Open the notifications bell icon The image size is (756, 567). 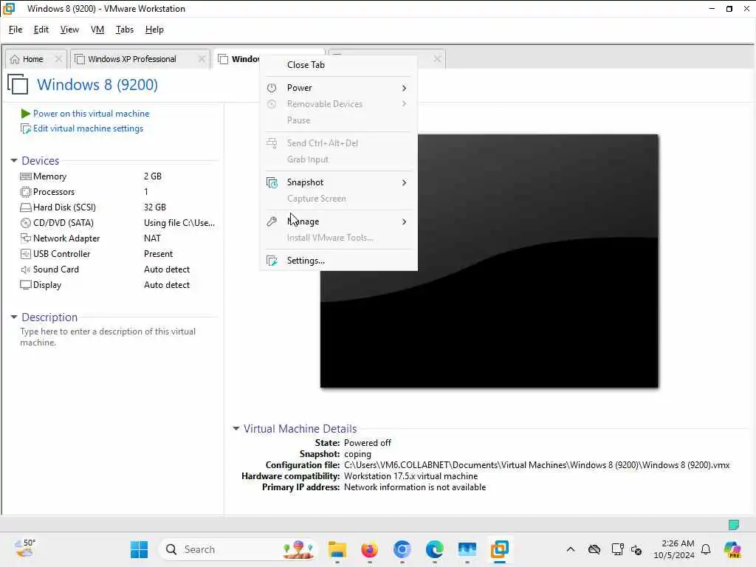pyautogui.click(x=706, y=549)
